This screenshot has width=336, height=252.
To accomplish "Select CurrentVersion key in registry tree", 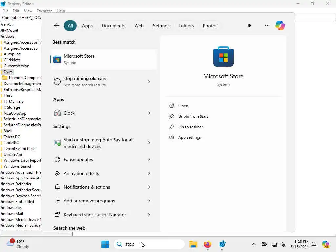I will tap(16, 66).
